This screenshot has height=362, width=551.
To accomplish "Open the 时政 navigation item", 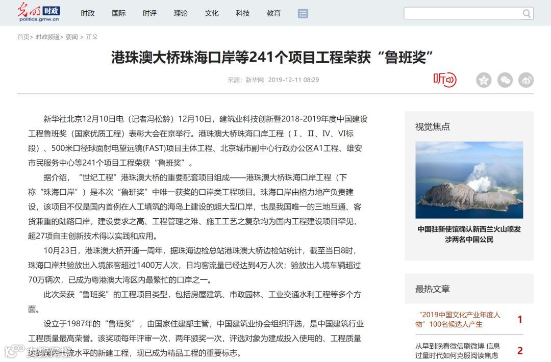I will (x=88, y=13).
